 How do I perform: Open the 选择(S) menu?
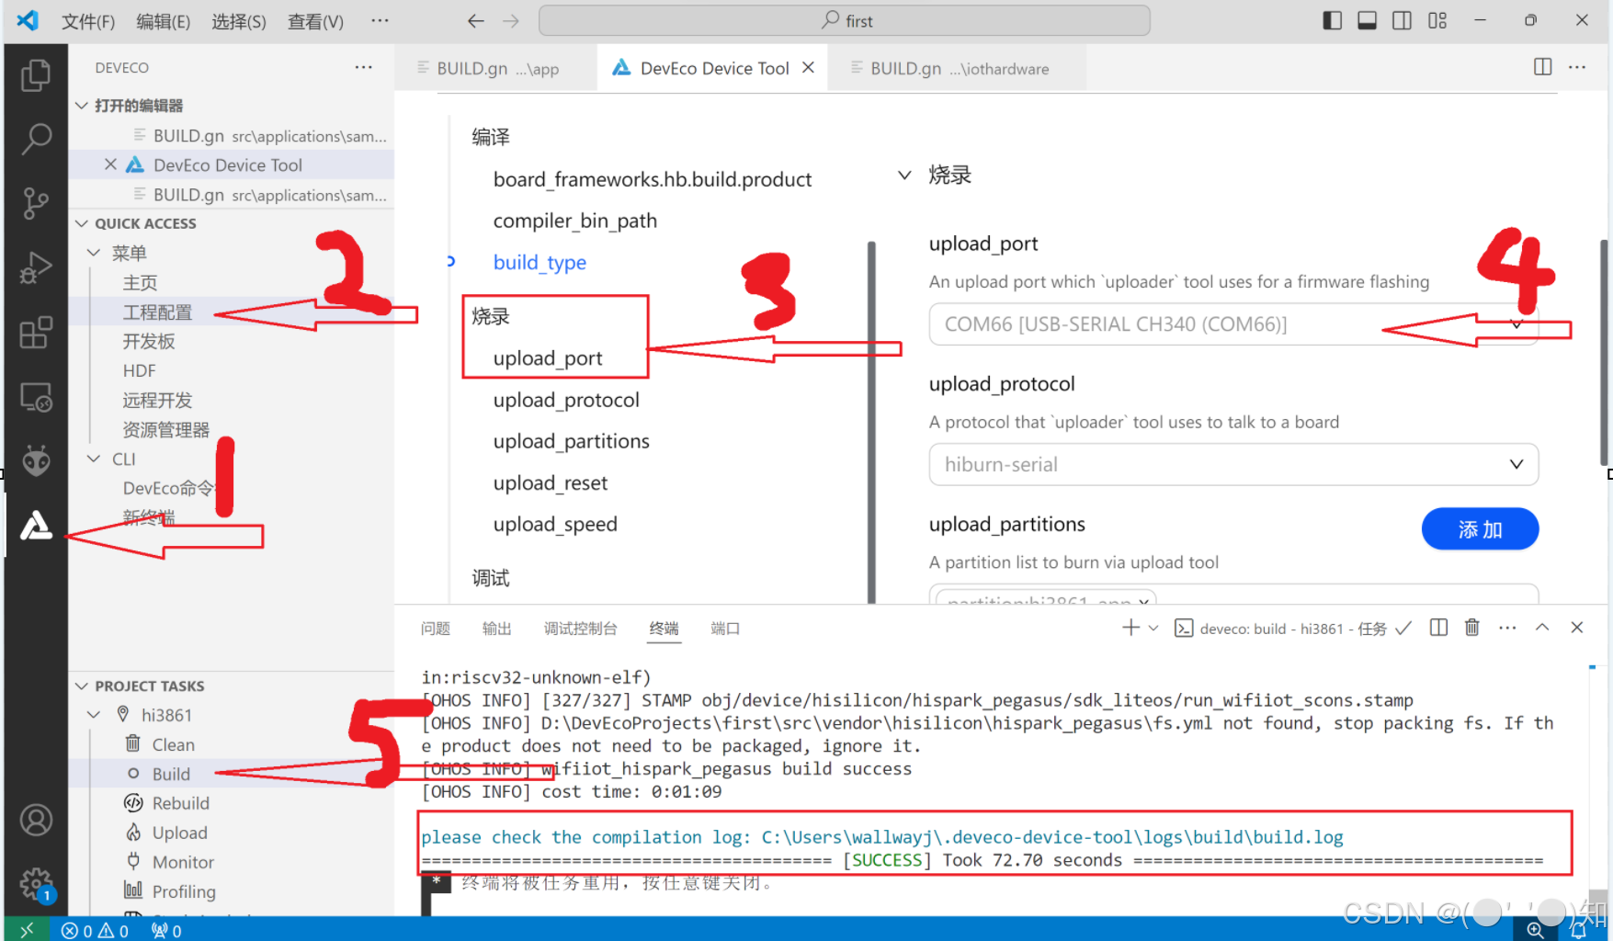tap(239, 21)
